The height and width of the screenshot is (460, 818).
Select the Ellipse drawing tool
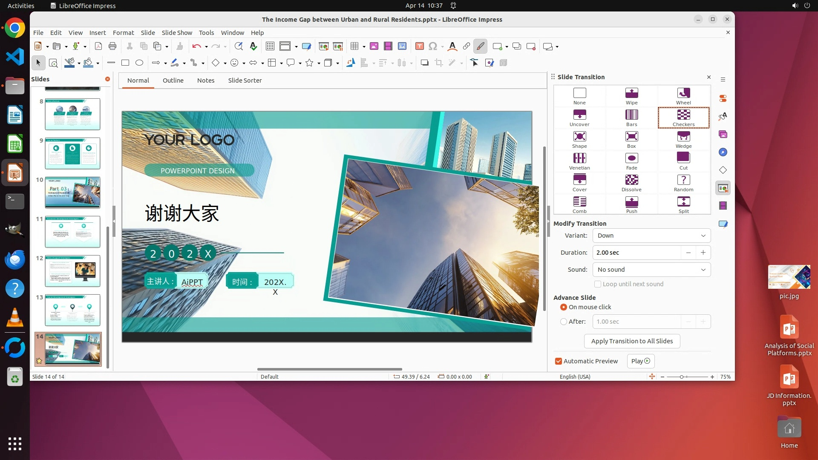(139, 63)
